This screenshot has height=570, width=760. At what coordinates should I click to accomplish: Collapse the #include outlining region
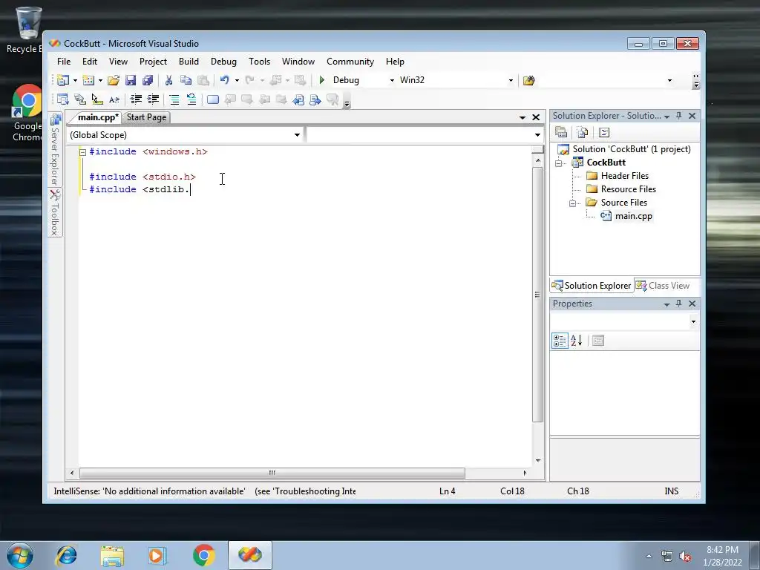tap(82, 152)
